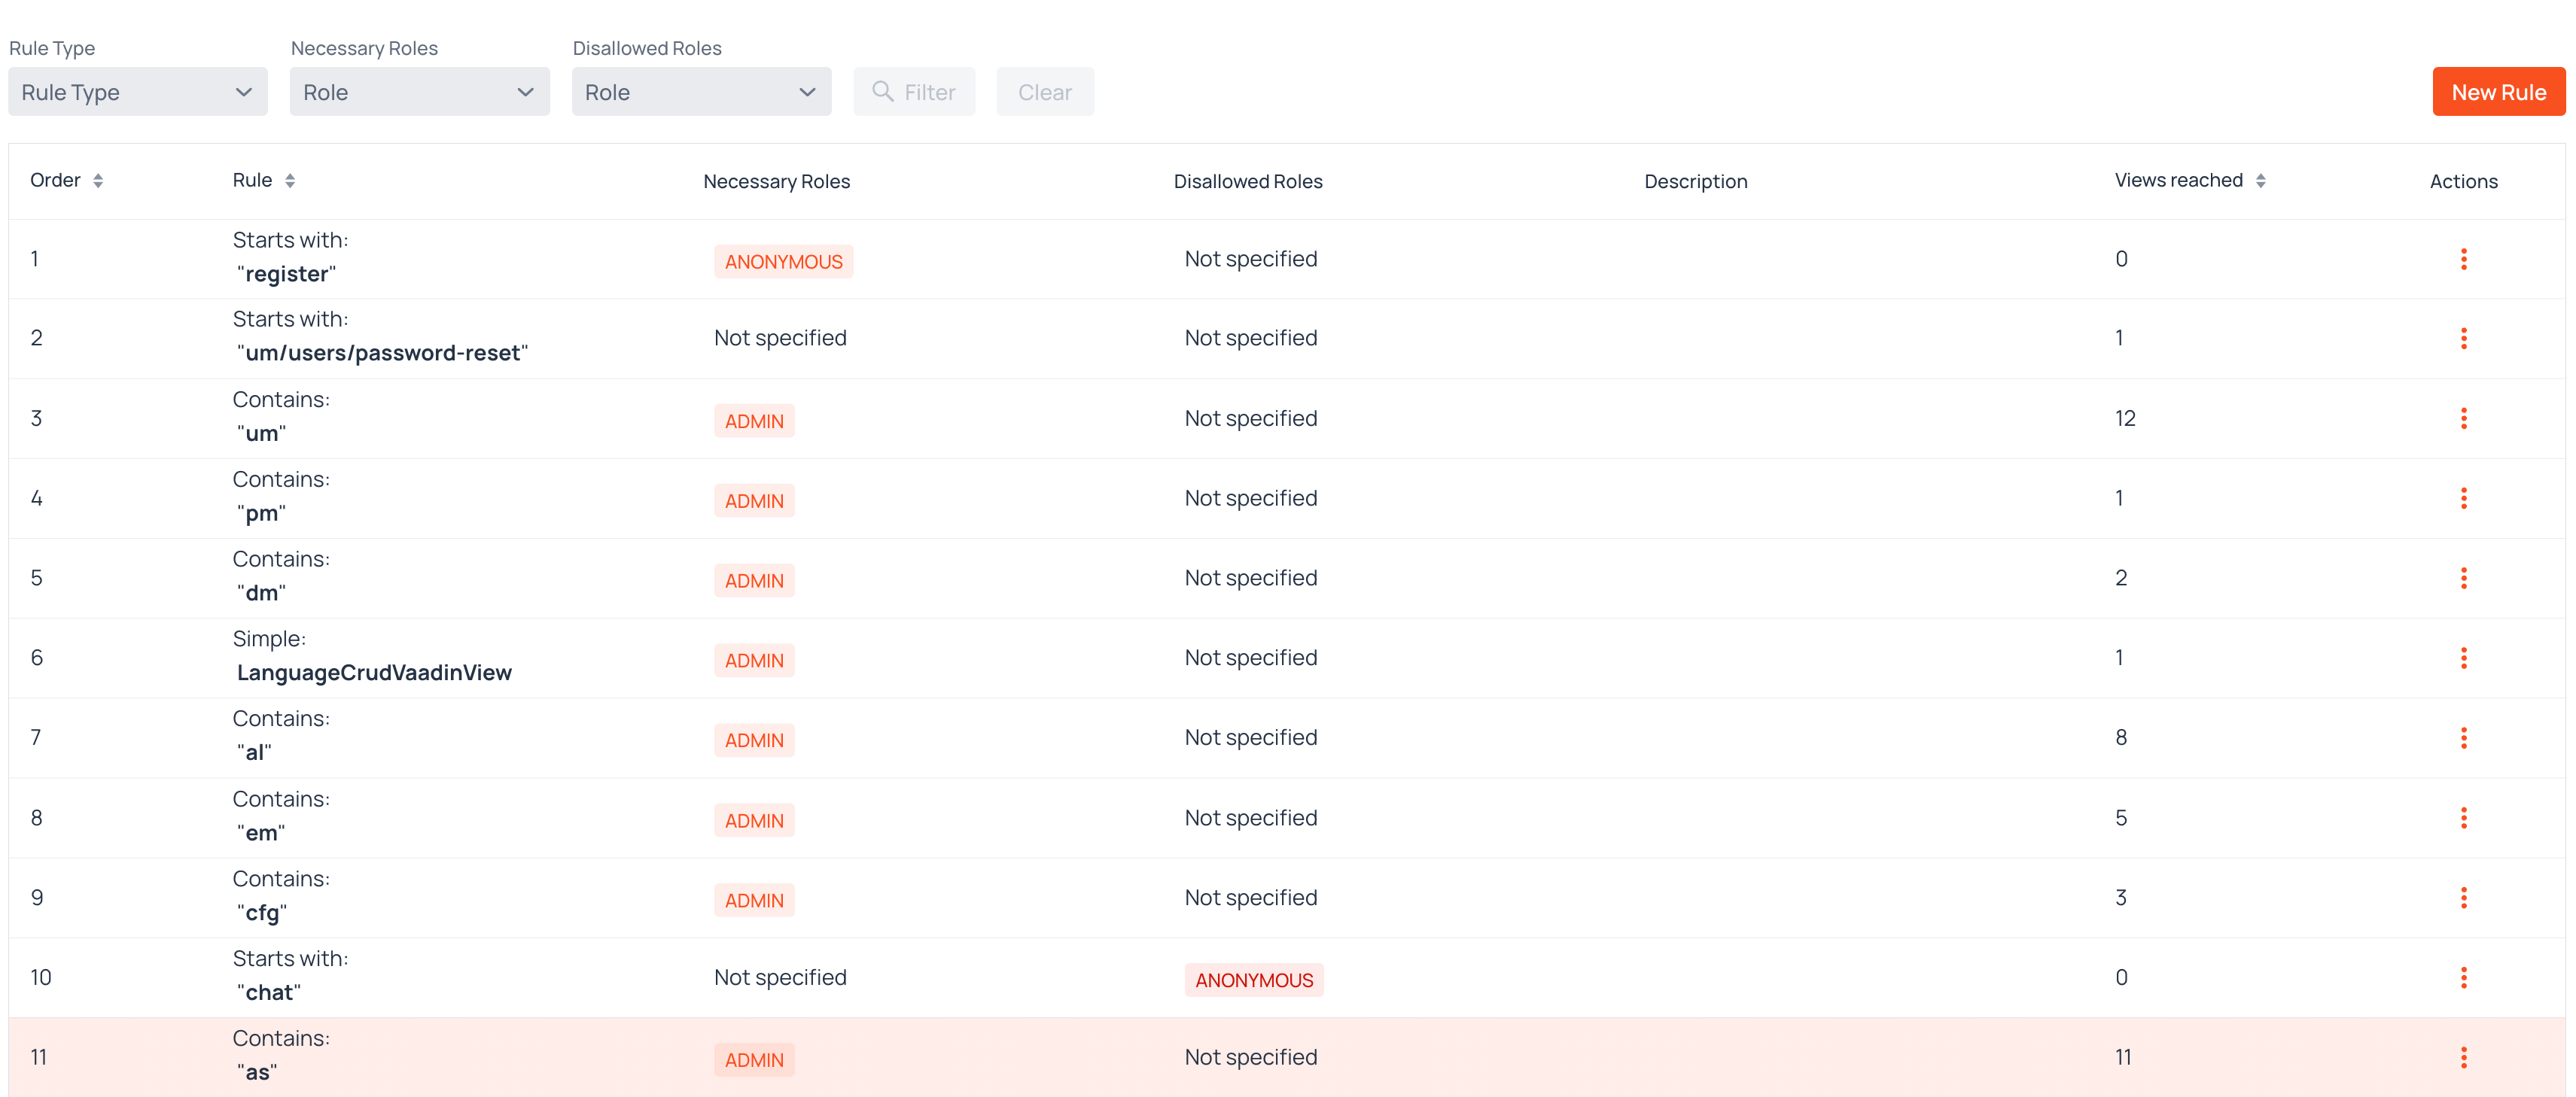Image resolution: width=2576 pixels, height=1097 pixels.
Task: Click the ANONYMOUS disallowed role badge in the chat row
Action: (1254, 980)
